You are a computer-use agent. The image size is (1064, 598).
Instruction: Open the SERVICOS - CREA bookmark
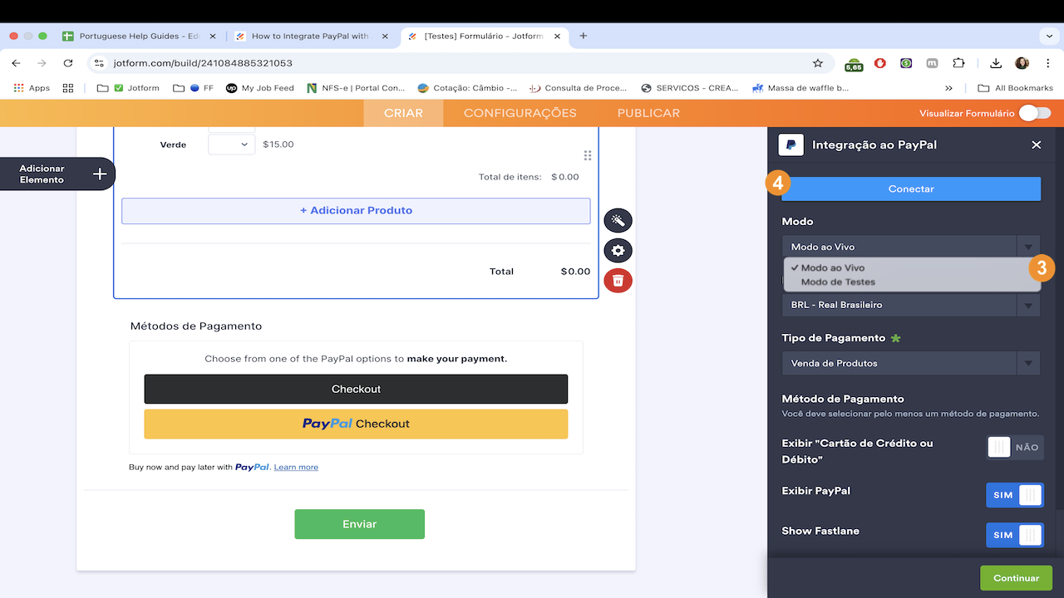pos(691,88)
